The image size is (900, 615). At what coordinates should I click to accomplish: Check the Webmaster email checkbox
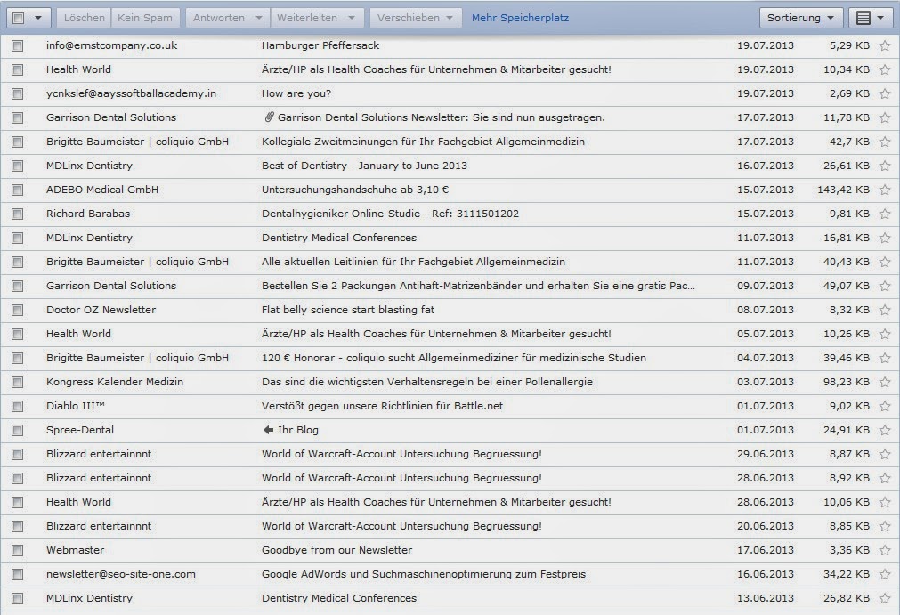click(17, 550)
